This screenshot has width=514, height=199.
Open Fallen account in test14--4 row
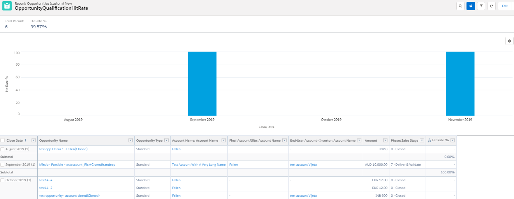176,180
